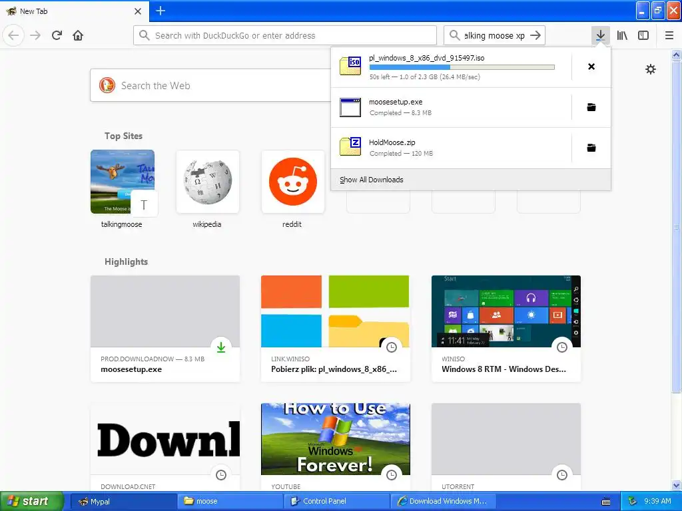The image size is (682, 511).
Task: Open a new tab with plus button
Action: pos(161,11)
